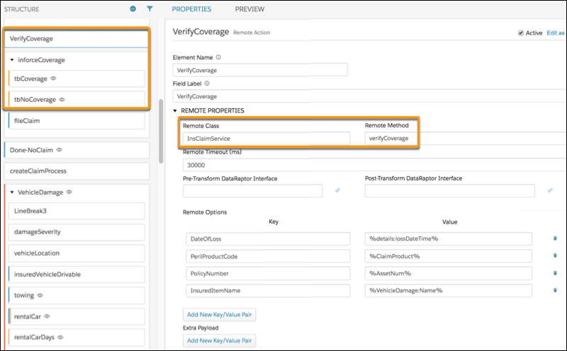Click the InsuredItemName key field

click(x=268, y=290)
